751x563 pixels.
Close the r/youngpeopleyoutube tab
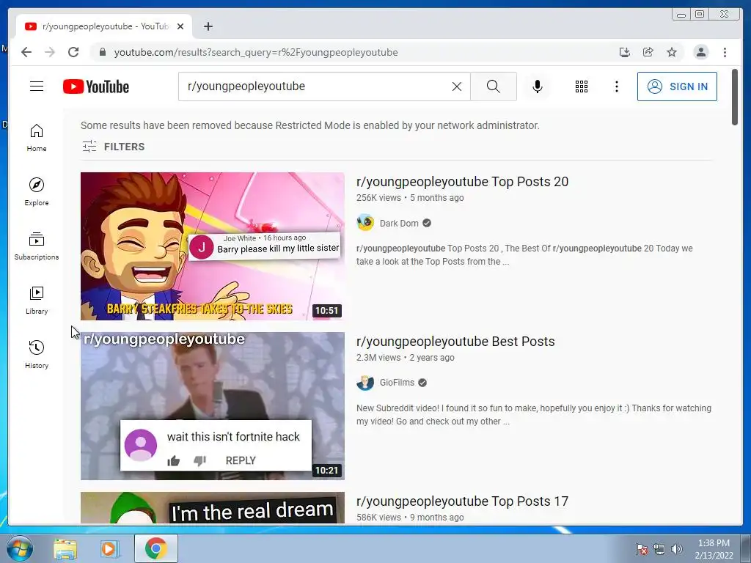point(180,26)
